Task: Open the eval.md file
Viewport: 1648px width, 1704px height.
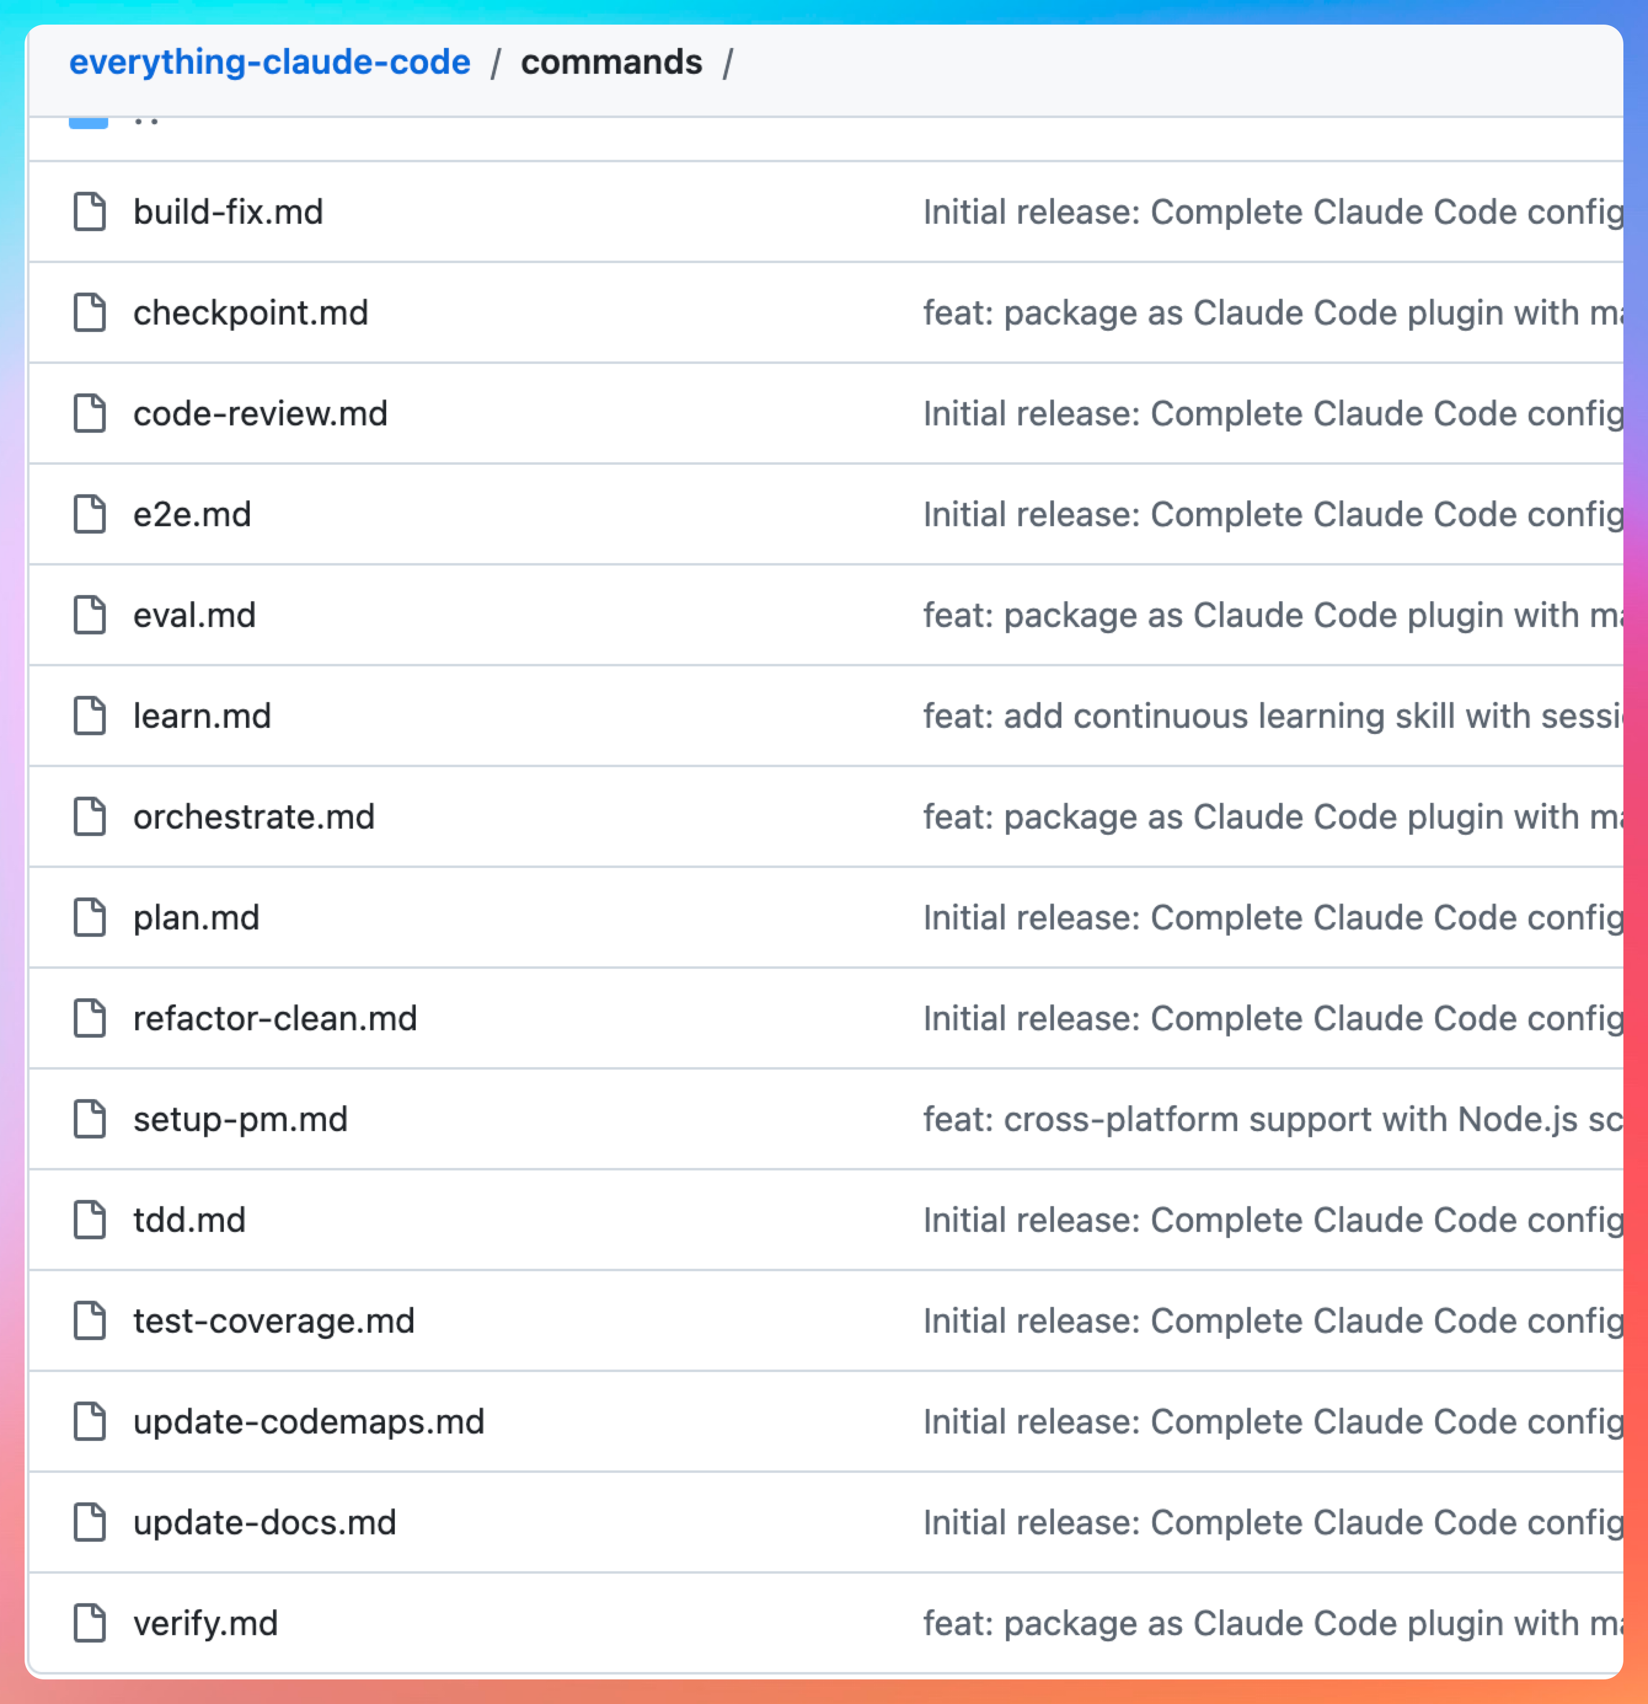Action: click(x=194, y=615)
